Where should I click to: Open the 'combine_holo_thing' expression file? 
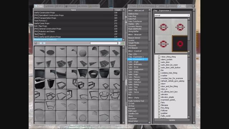tap(169, 73)
